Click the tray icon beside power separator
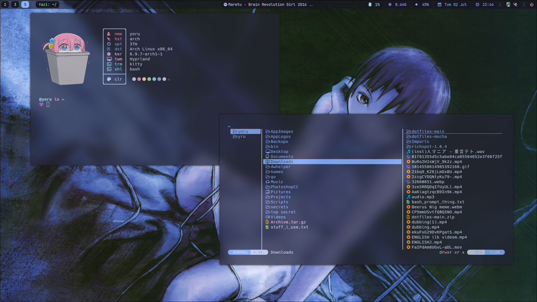 point(515,4)
